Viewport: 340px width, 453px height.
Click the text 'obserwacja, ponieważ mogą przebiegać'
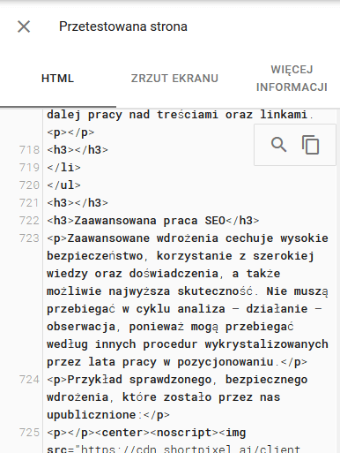point(170,327)
